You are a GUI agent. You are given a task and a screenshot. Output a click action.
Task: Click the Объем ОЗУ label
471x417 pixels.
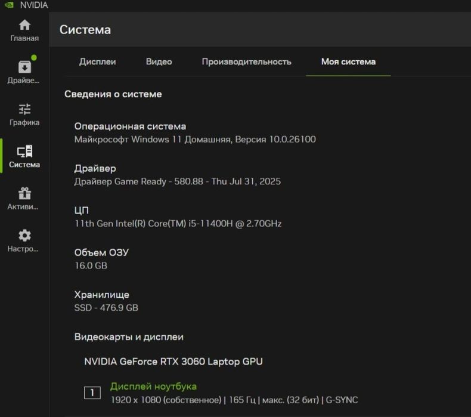[101, 252]
